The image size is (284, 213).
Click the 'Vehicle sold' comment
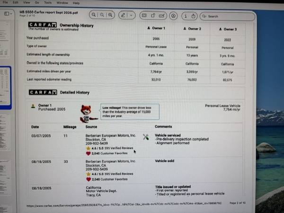pos(165,161)
